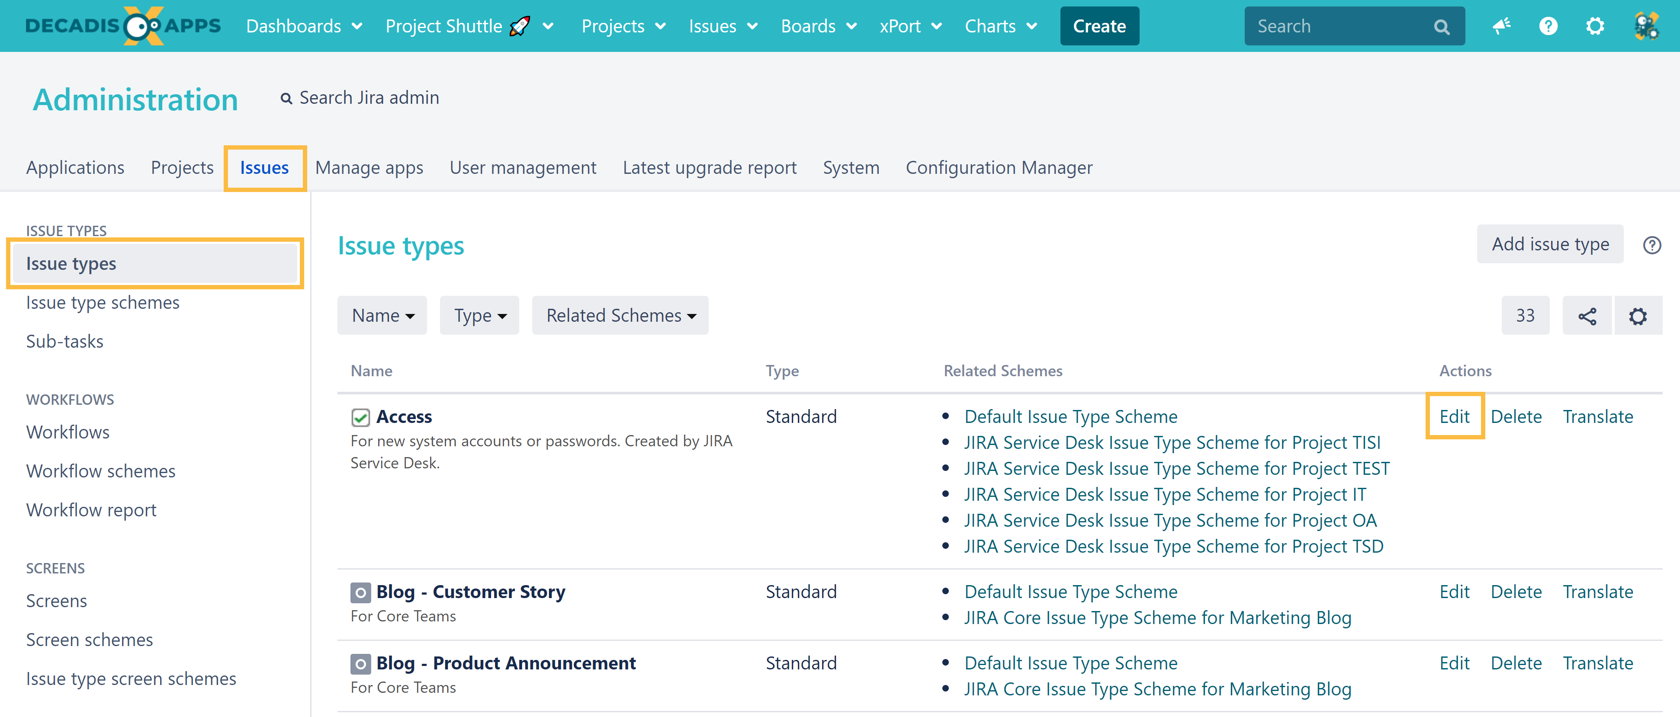Open Workflows in sidebar
The width and height of the screenshot is (1680, 717).
point(68,433)
